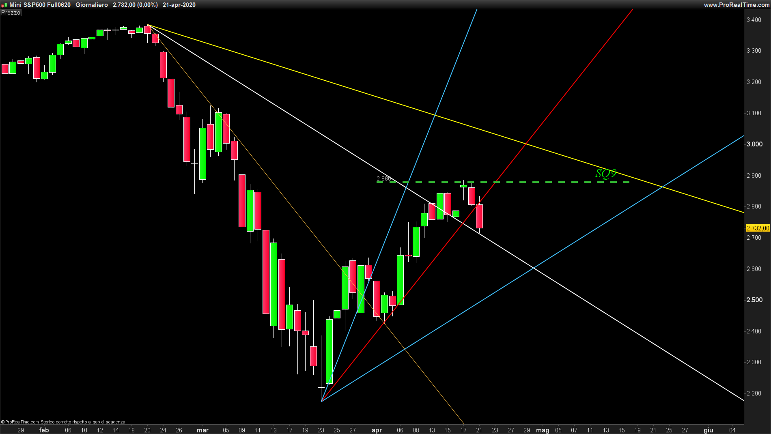The height and width of the screenshot is (434, 771).
Task: Click the 3.400 price axis label
Action: tap(754, 19)
